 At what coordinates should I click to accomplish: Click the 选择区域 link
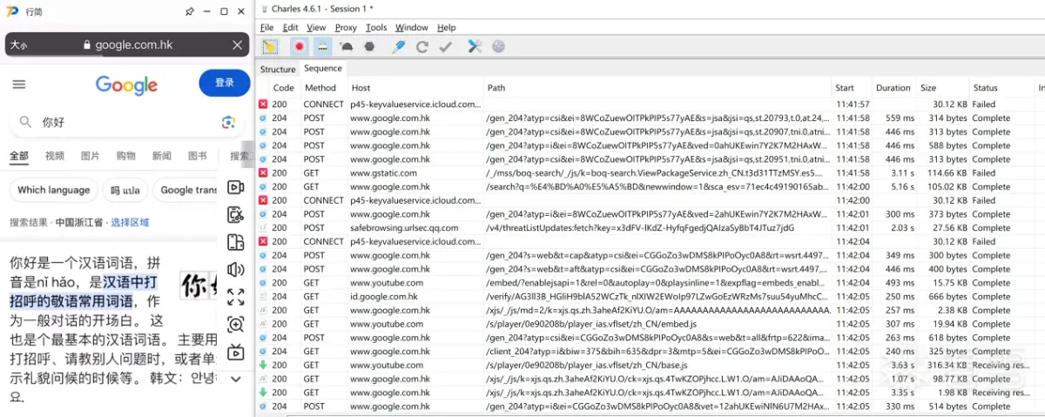[x=130, y=223]
